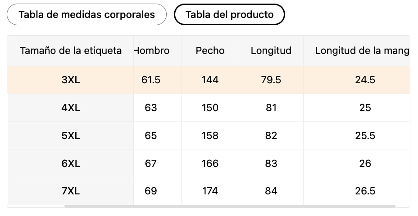Click the 79.5 Longitud cell for 3XL

pos(271,80)
